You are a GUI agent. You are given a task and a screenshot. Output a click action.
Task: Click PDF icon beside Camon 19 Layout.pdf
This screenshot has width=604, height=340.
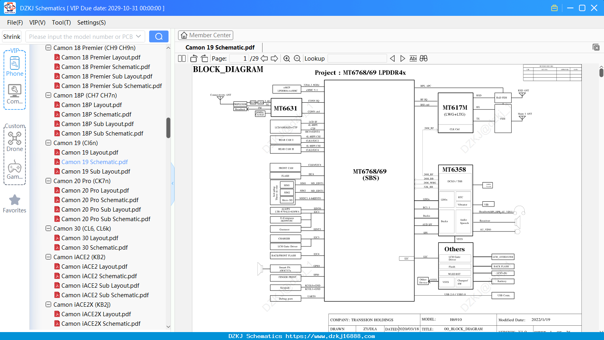tap(57, 152)
